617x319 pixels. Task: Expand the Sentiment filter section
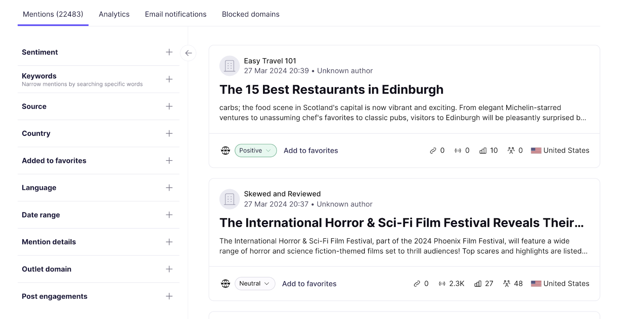[169, 52]
